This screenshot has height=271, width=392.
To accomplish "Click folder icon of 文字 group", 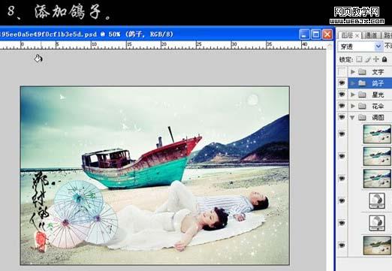I will tap(362, 72).
